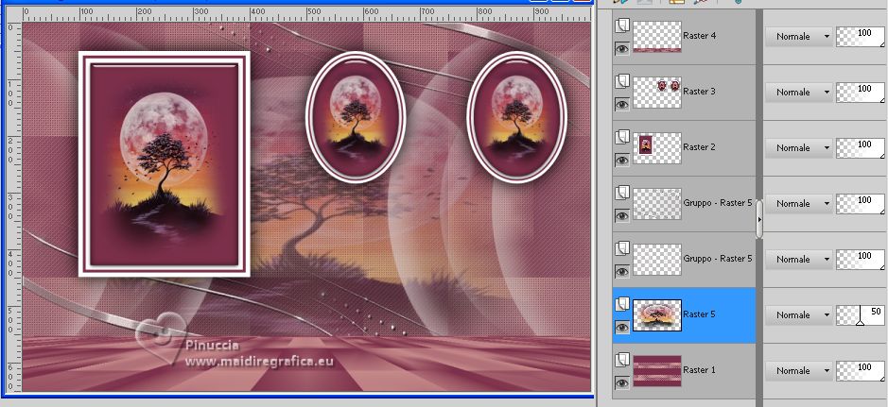Toggle visibility of the Raster 1 layer
Viewport: 888px width, 407px height.
click(622, 383)
